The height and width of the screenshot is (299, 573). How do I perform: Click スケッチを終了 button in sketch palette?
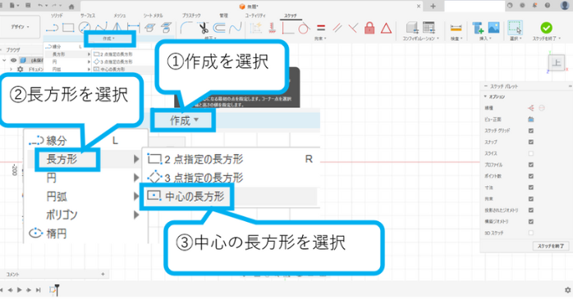pos(550,246)
